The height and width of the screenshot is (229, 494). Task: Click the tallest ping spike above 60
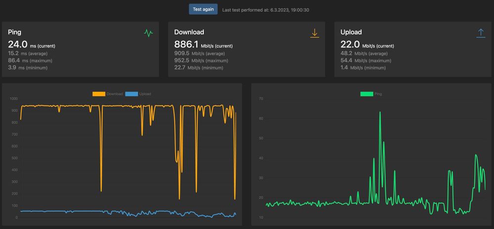pyautogui.click(x=380, y=113)
